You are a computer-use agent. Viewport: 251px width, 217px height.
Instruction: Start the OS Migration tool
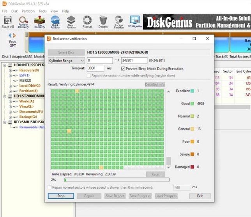[x=135, y=22]
